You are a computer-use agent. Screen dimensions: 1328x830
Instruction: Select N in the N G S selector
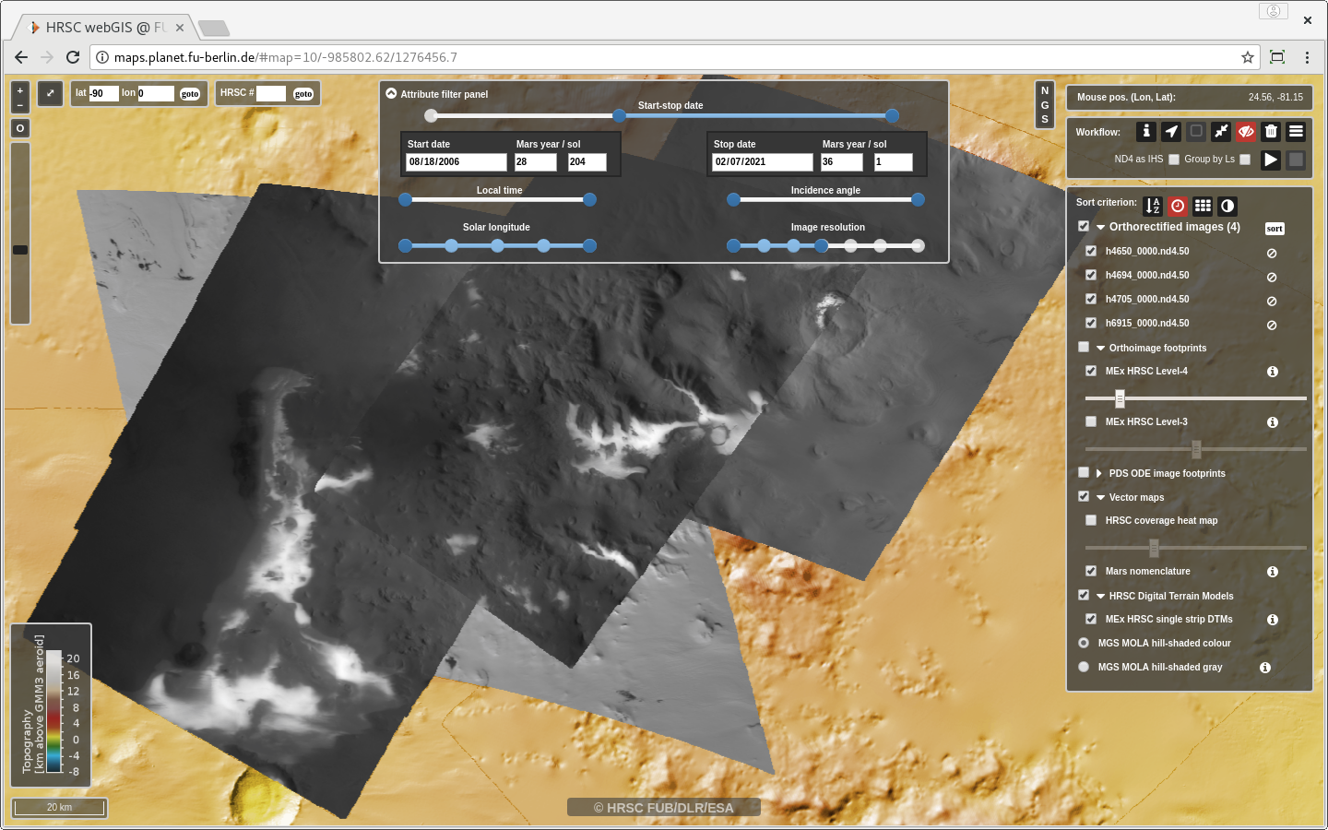click(1045, 90)
